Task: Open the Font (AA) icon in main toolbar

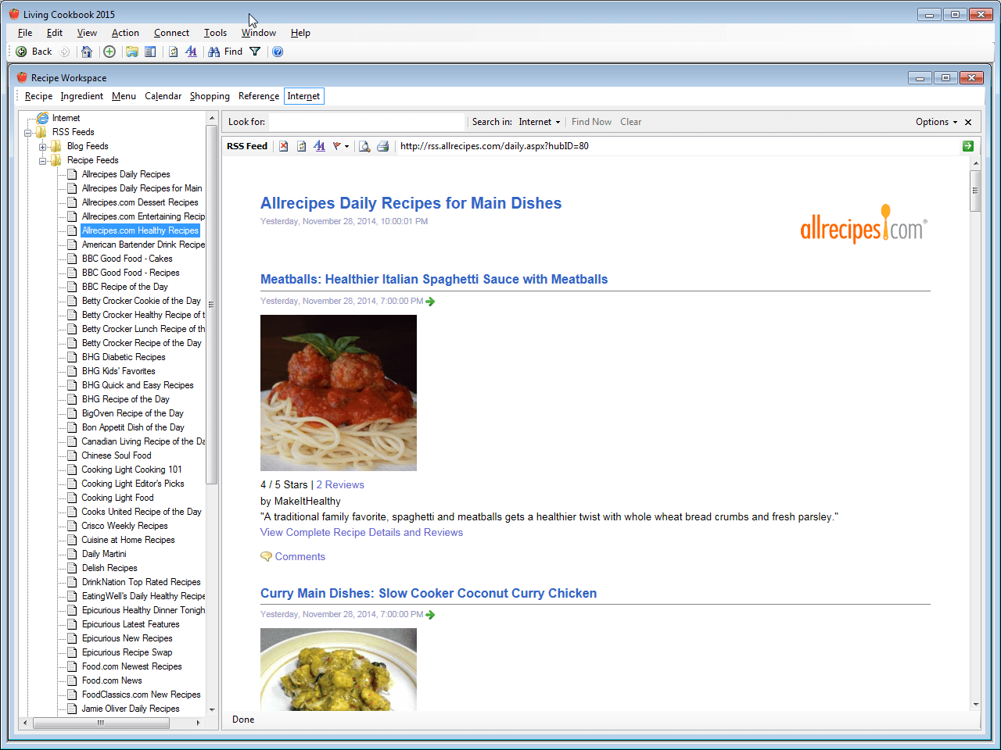Action: pyautogui.click(x=191, y=52)
